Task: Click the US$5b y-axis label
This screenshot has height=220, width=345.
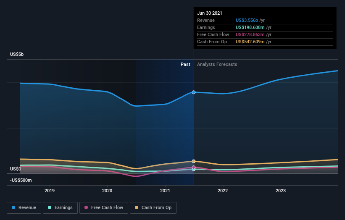Action: [x=17, y=54]
